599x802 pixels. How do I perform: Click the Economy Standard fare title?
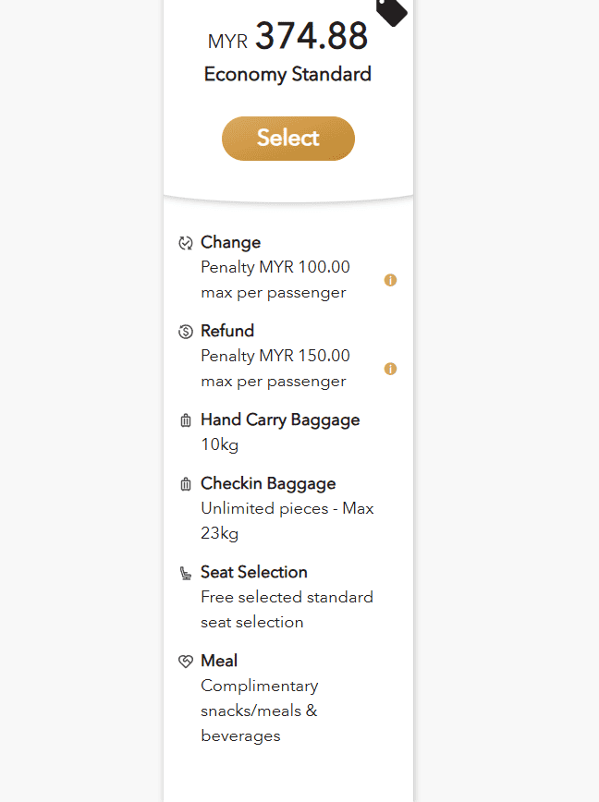[x=287, y=74]
